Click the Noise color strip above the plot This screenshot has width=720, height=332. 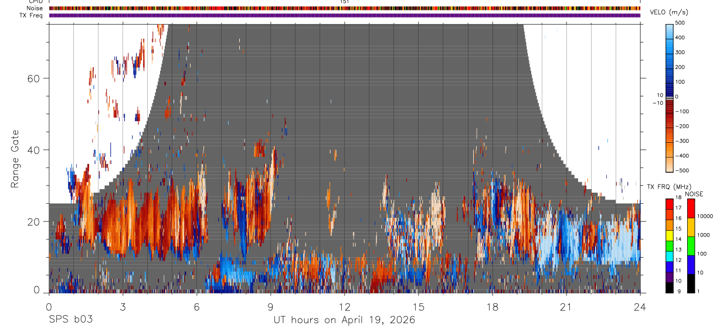click(x=344, y=8)
